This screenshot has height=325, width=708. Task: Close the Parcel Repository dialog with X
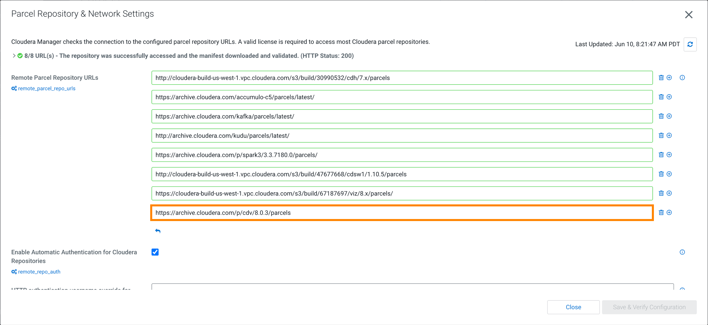click(689, 15)
